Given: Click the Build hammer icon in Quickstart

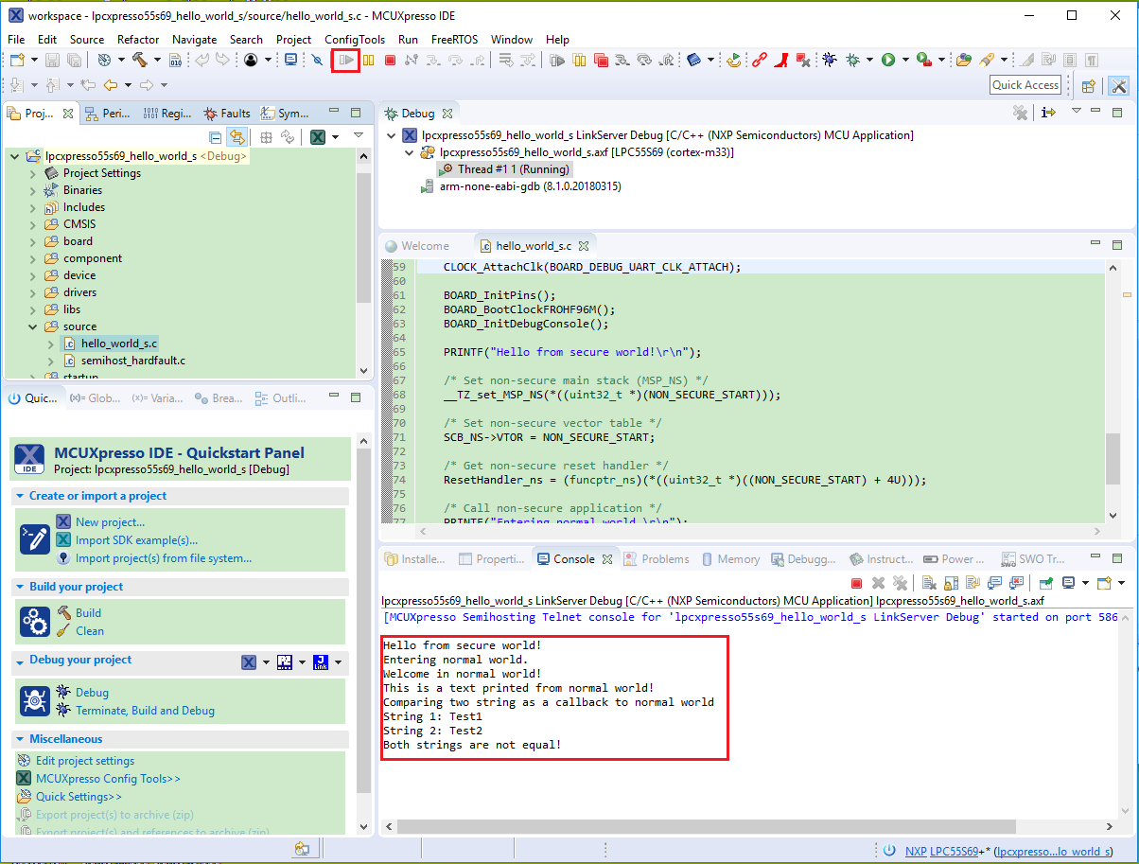Looking at the screenshot, I should tap(64, 613).
